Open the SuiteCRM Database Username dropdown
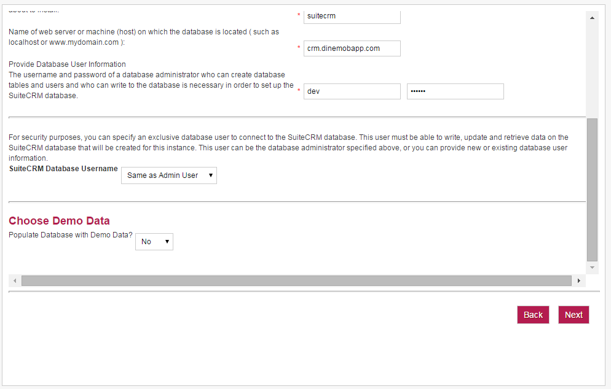Screen dimensions: 611x389 (x=169, y=175)
